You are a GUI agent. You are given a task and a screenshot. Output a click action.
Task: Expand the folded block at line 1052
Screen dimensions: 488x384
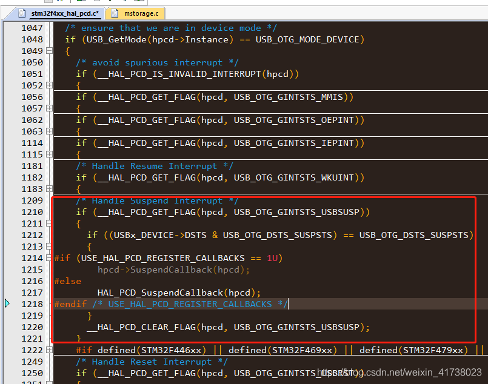[x=49, y=85]
